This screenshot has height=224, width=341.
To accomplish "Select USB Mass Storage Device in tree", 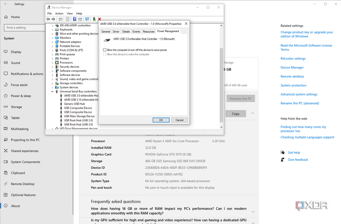I will pyautogui.click(x=79, y=117).
